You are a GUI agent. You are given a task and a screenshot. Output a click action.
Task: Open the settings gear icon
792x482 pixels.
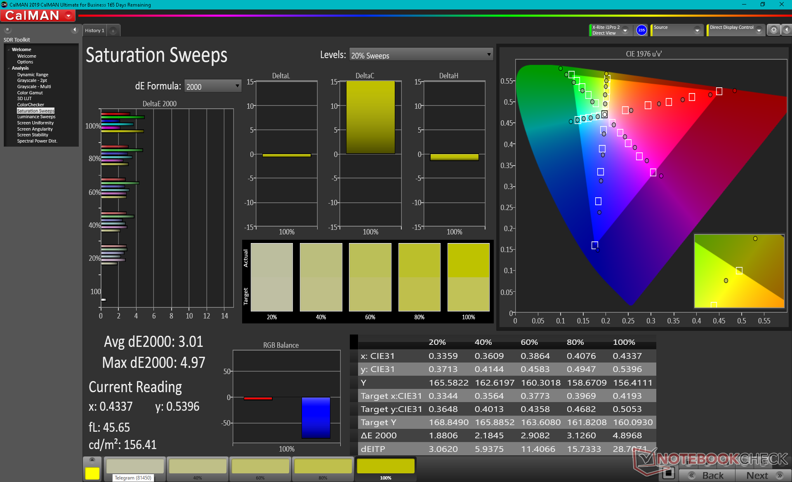[773, 30]
